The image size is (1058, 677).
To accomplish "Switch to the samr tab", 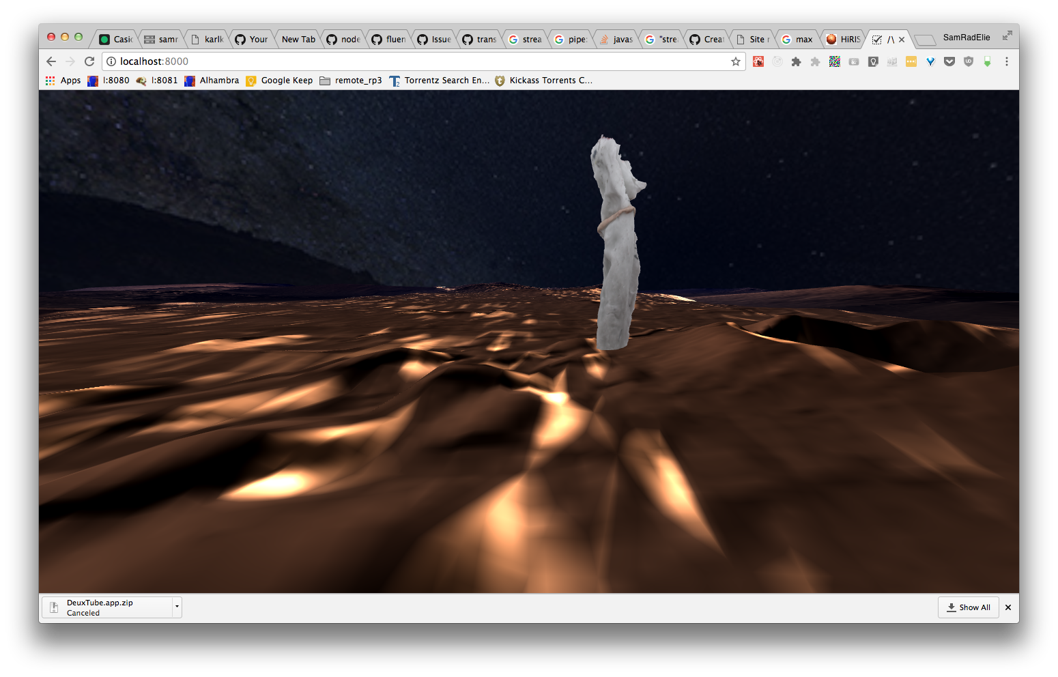I will coord(161,40).
